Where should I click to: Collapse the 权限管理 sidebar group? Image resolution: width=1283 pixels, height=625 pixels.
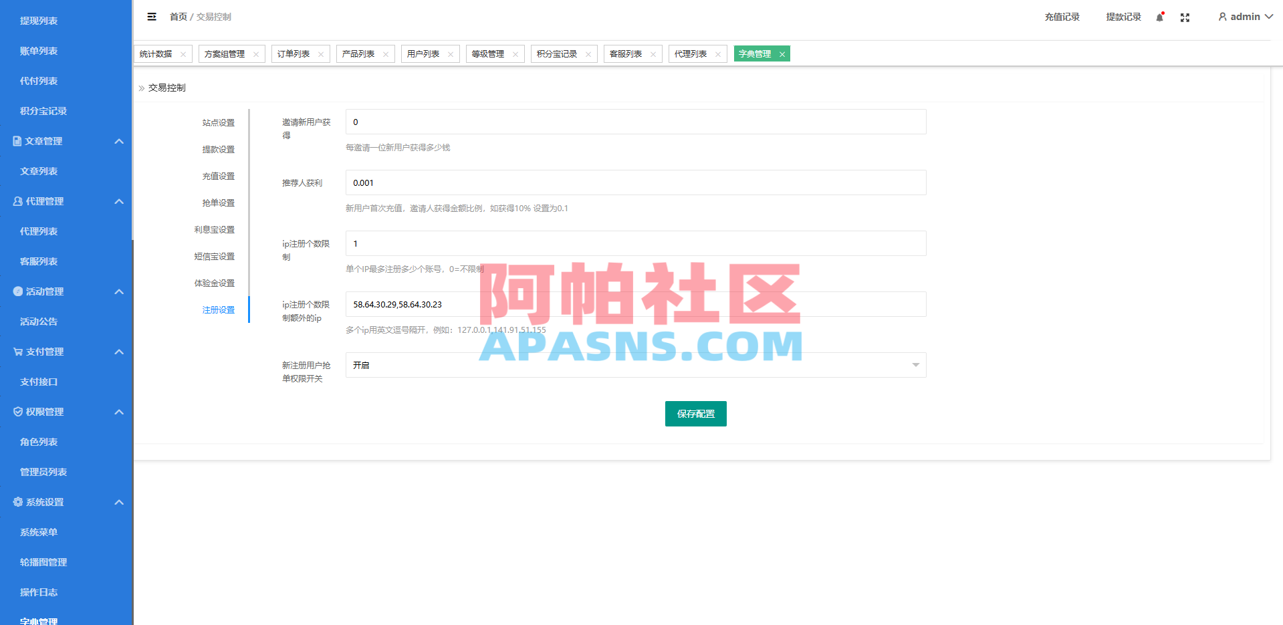119,412
